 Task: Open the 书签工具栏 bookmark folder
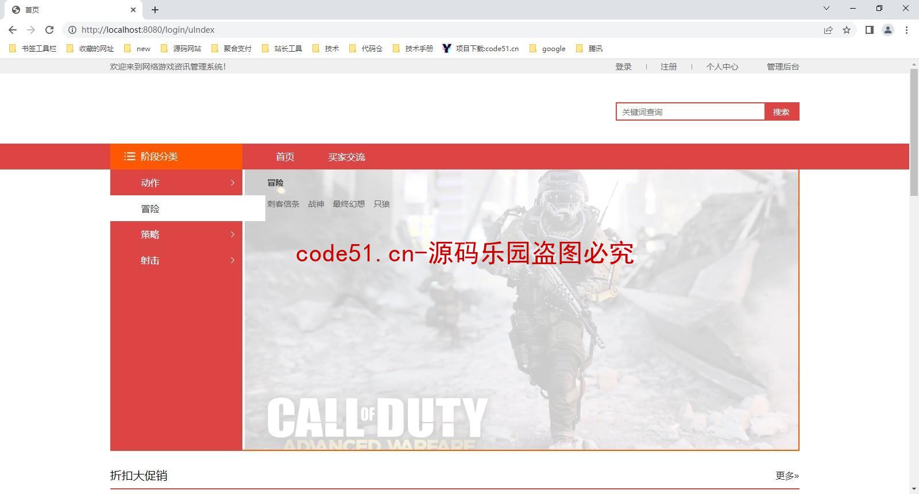point(33,49)
